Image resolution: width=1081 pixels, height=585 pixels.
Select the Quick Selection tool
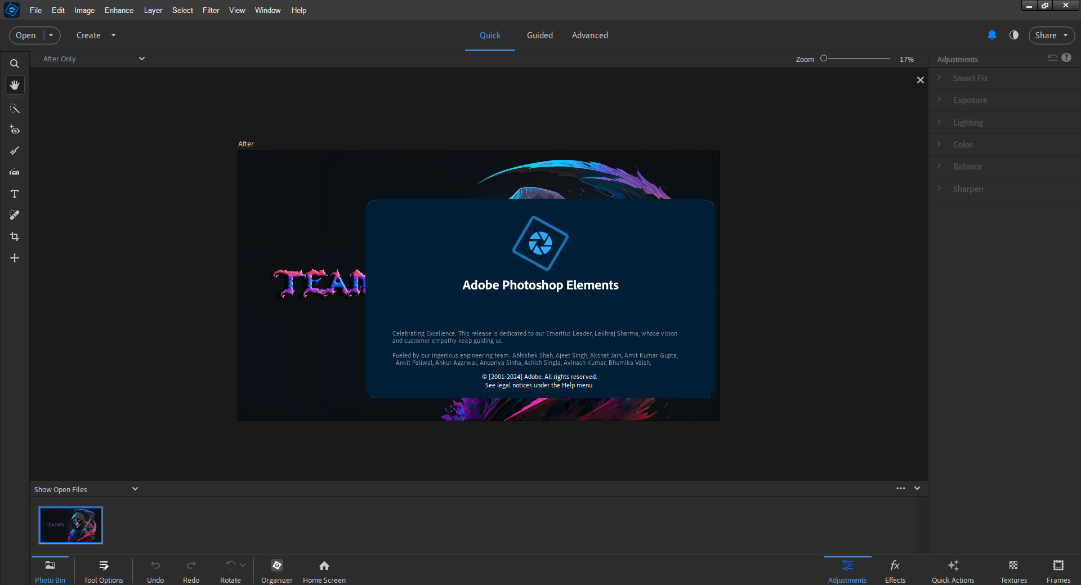15,109
